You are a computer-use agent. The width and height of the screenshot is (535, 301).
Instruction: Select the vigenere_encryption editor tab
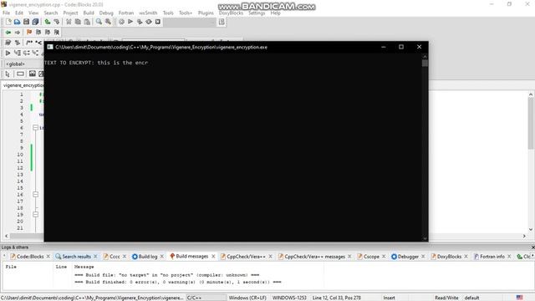pos(23,85)
